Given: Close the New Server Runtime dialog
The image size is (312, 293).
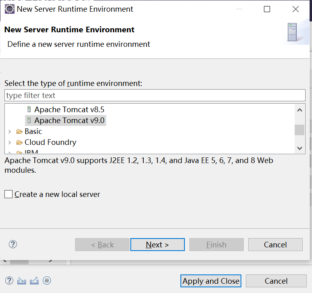Looking at the screenshot, I should point(296,9).
